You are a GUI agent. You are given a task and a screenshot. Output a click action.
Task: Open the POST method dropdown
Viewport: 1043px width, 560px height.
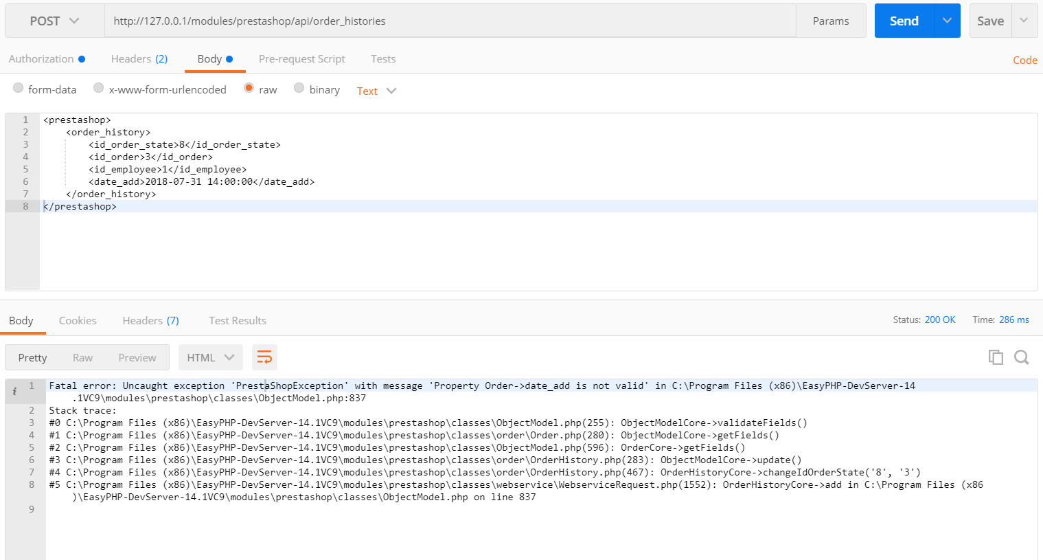pyautogui.click(x=54, y=21)
